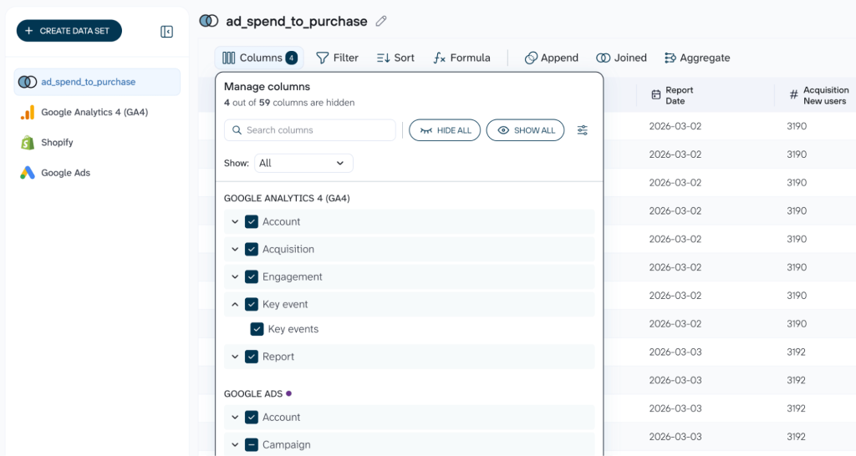Viewport: 856px width, 456px height.
Task: Toggle the partially checked Campaign checkbox
Action: [252, 445]
